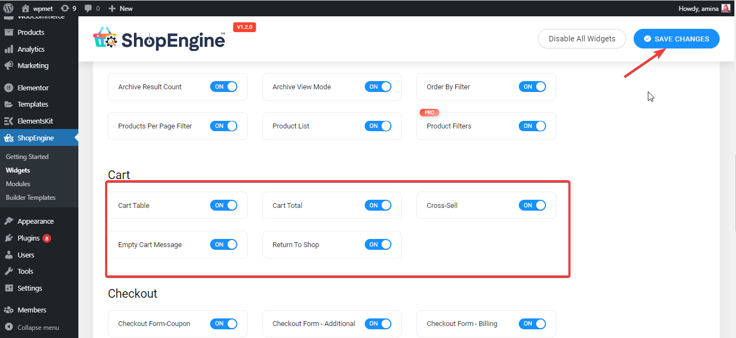Turn off the Cross-Sell widget

point(532,205)
